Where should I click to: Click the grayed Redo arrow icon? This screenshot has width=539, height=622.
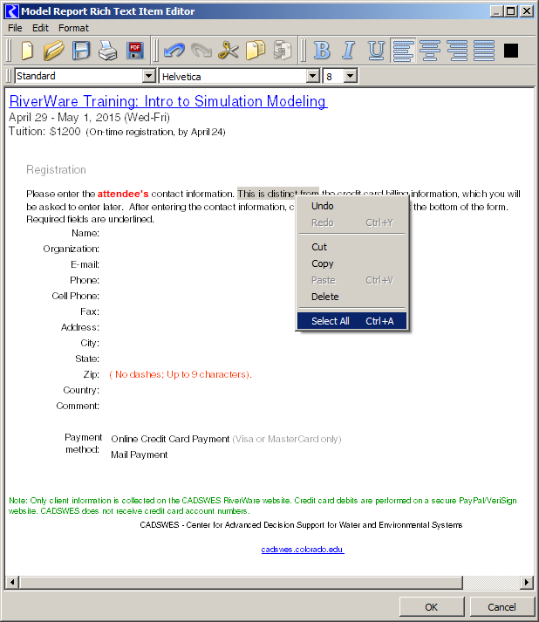[x=201, y=51]
